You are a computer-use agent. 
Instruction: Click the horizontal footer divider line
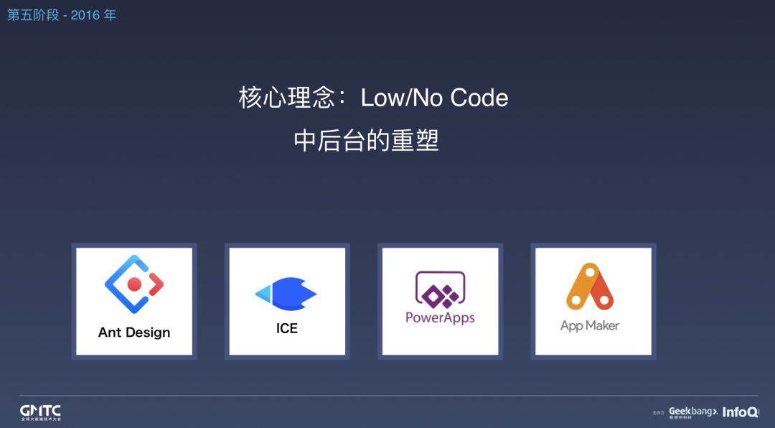coord(389,396)
